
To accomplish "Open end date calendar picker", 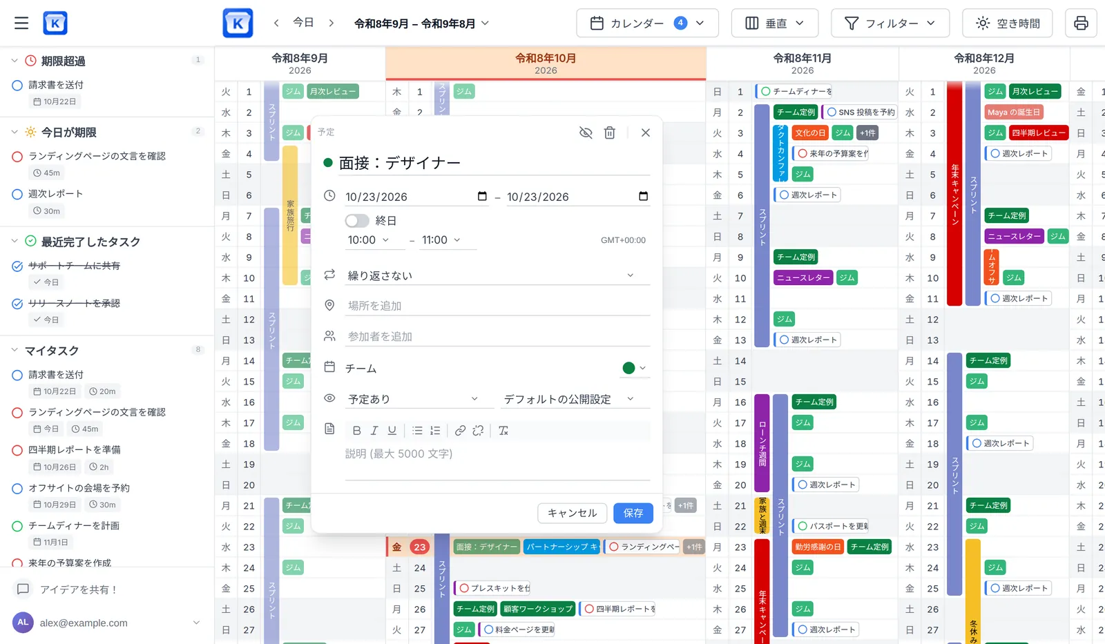I will coord(643,197).
